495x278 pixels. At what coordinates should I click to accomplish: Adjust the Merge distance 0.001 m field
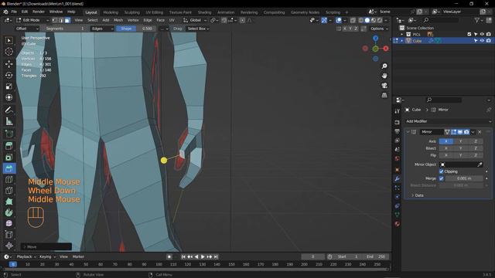click(464, 178)
